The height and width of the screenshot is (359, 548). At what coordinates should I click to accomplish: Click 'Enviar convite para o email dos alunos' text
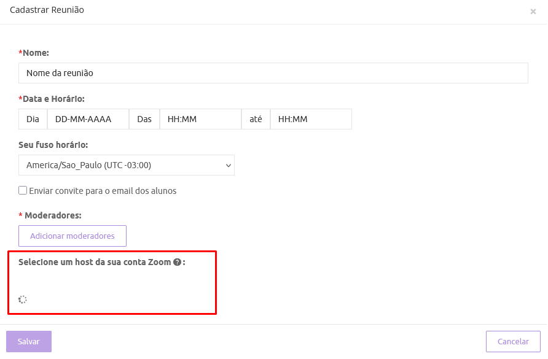[x=103, y=191]
